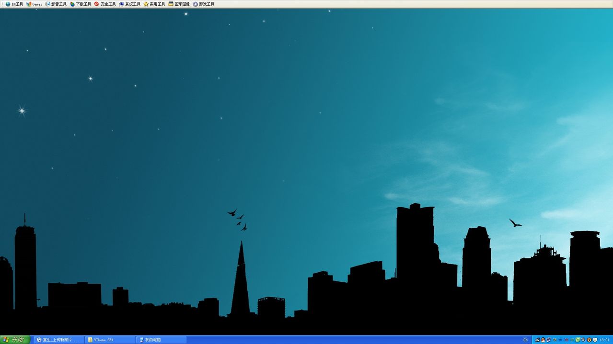
Task: Open the 下载工具 download tools menu
Action: (81, 4)
